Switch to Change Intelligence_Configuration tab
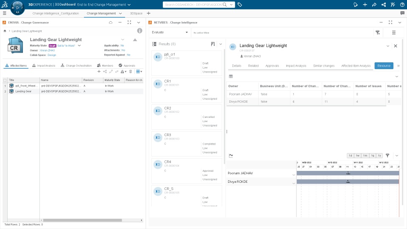 point(56,13)
